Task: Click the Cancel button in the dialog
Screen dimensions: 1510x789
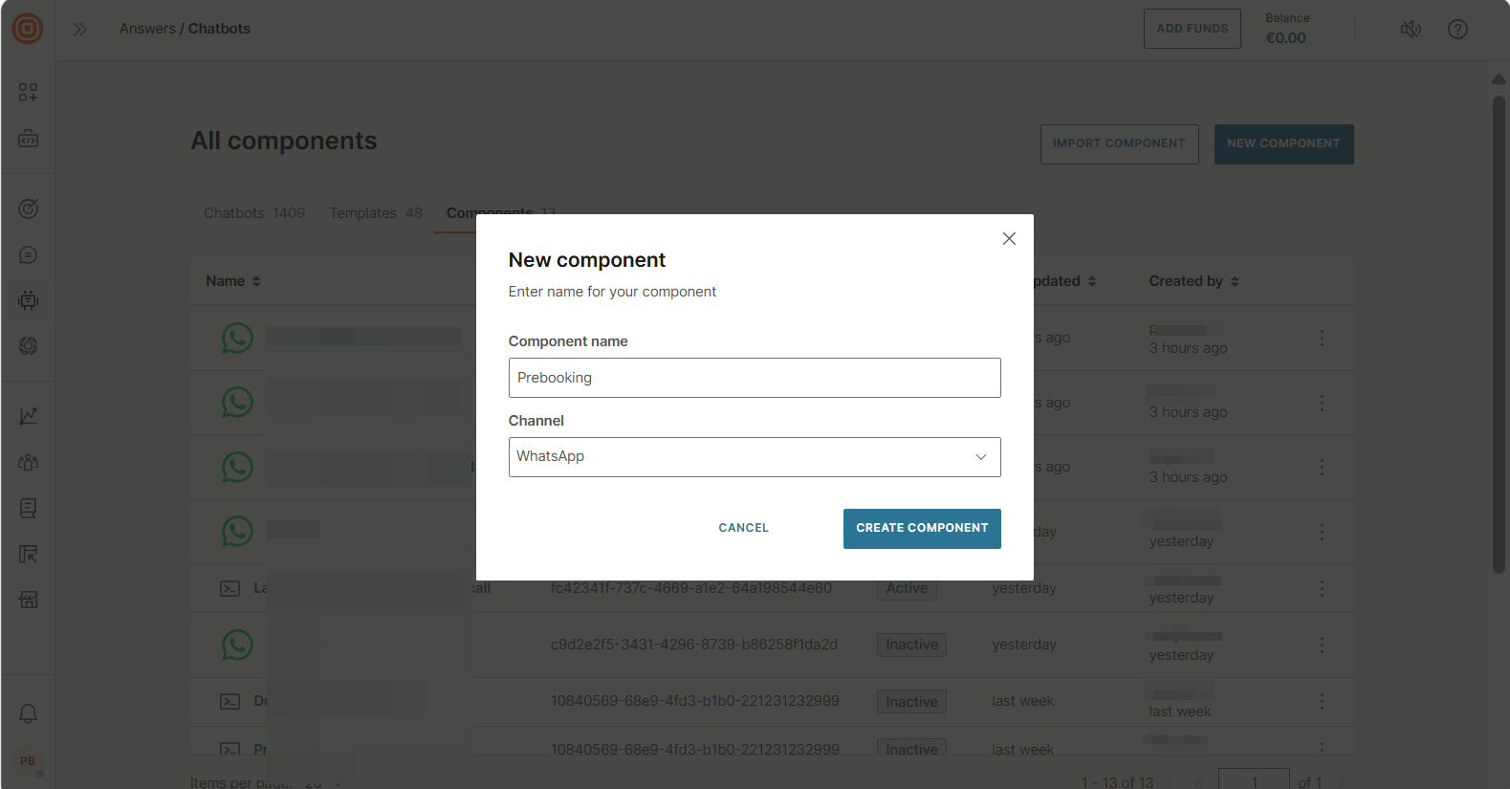Action: coord(743,528)
